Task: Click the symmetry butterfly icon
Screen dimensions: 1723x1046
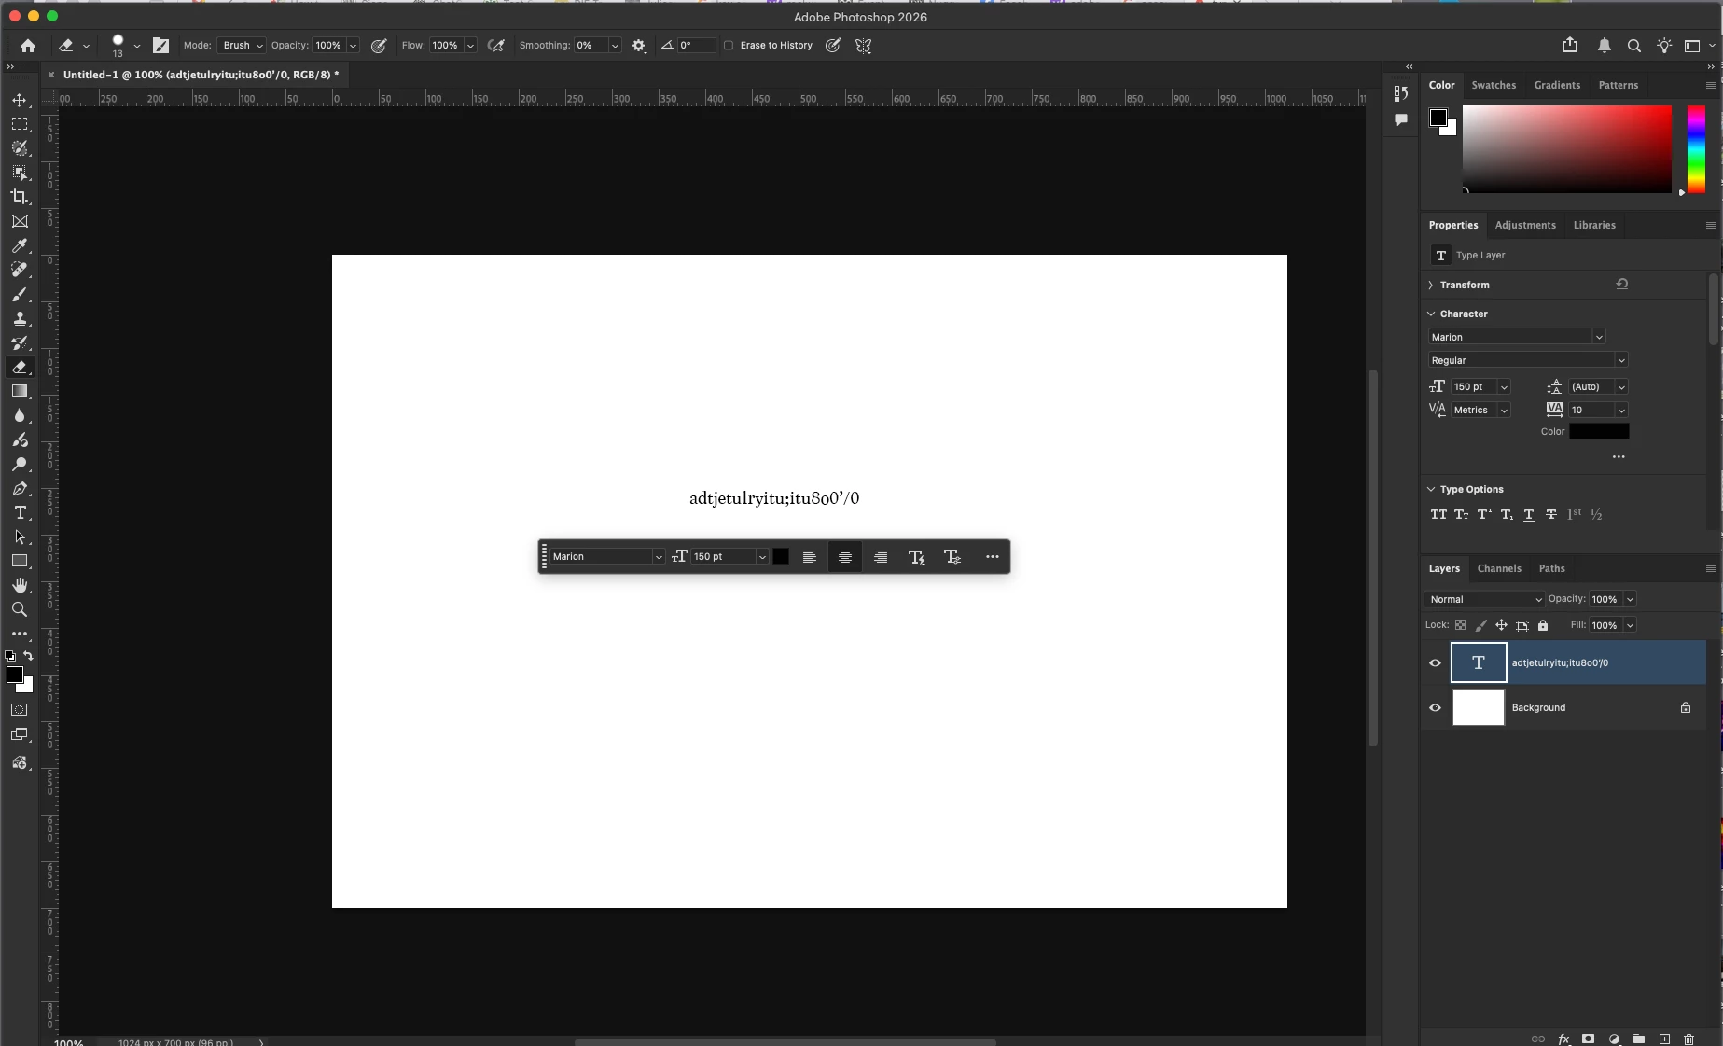Action: [864, 45]
